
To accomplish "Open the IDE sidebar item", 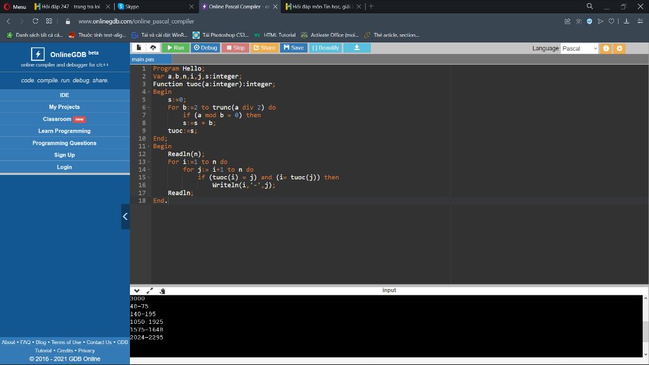I will (x=65, y=95).
